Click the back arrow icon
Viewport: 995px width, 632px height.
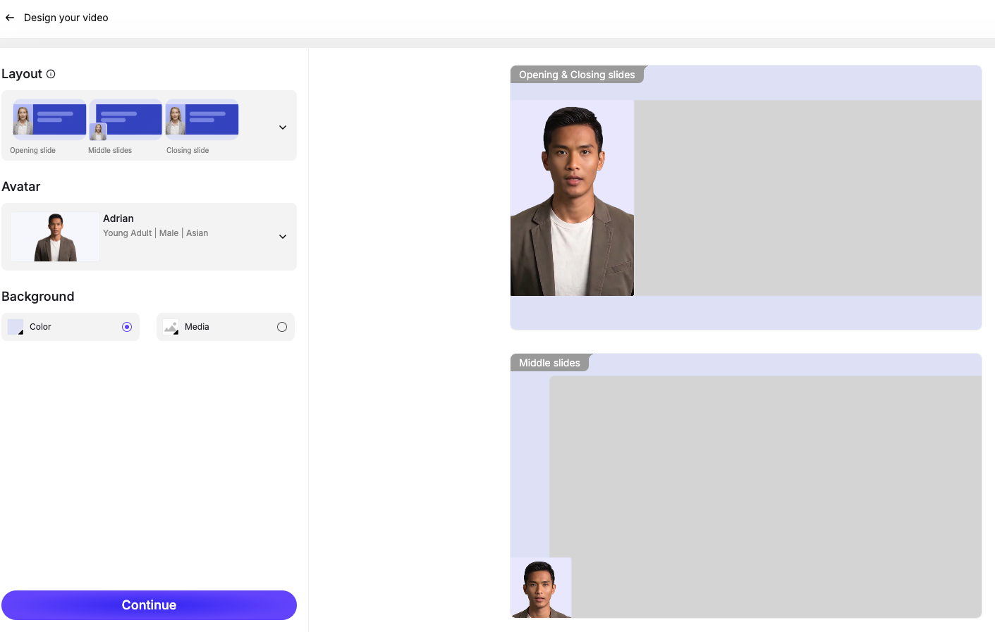point(10,18)
